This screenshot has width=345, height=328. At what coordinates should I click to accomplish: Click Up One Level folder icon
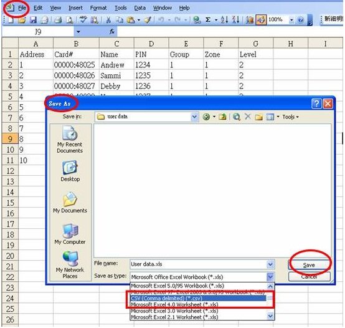(x=222, y=117)
